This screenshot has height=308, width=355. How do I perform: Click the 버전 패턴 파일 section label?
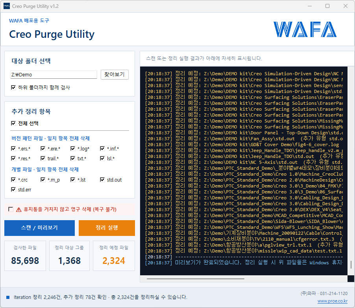[x=50, y=138]
